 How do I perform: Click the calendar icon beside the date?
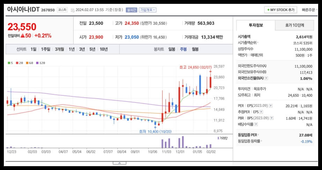pos(73,10)
